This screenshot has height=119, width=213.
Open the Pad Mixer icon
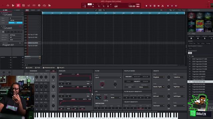[29, 5]
